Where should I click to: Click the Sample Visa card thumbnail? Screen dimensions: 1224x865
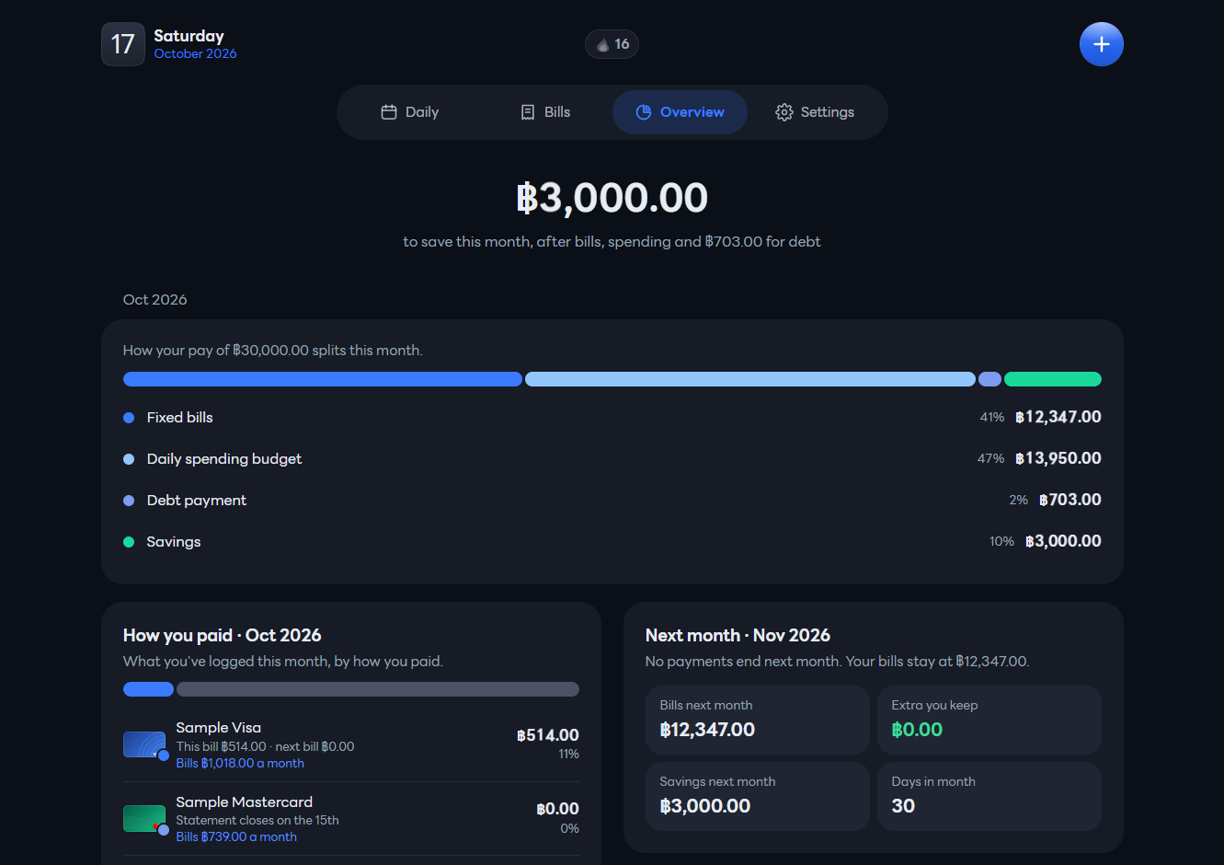[144, 744]
